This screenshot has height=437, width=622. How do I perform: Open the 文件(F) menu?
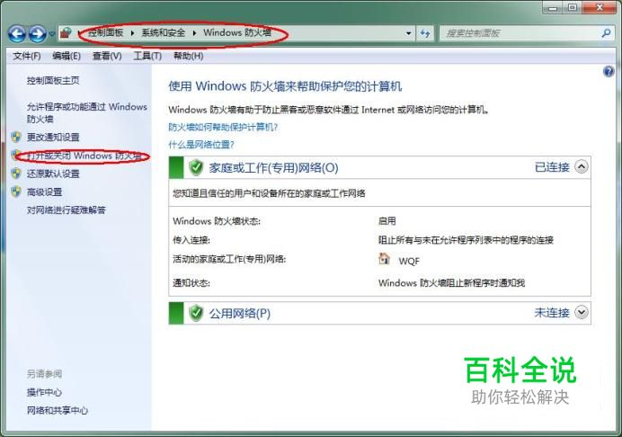(x=27, y=56)
